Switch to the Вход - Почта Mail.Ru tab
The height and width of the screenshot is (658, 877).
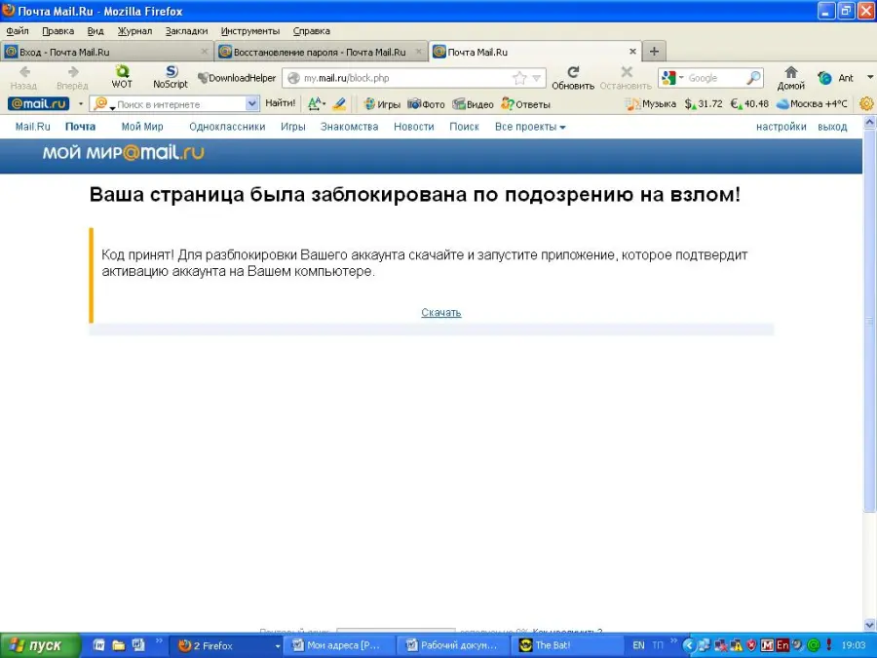click(107, 52)
